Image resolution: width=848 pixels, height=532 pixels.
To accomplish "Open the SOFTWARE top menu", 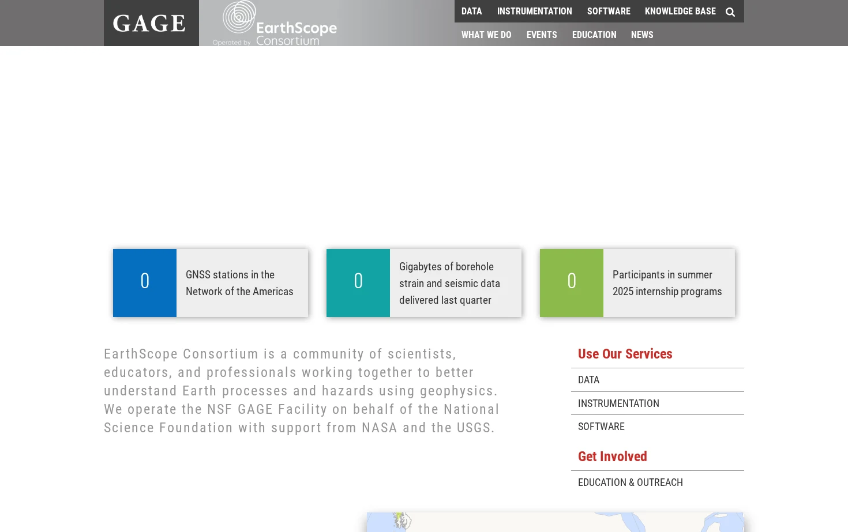I will (x=609, y=11).
